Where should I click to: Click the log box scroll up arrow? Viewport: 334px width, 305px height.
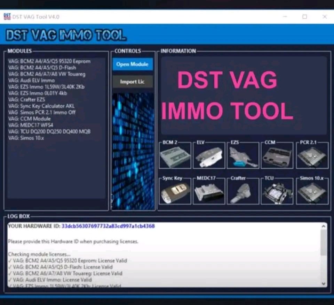pyautogui.click(x=324, y=227)
